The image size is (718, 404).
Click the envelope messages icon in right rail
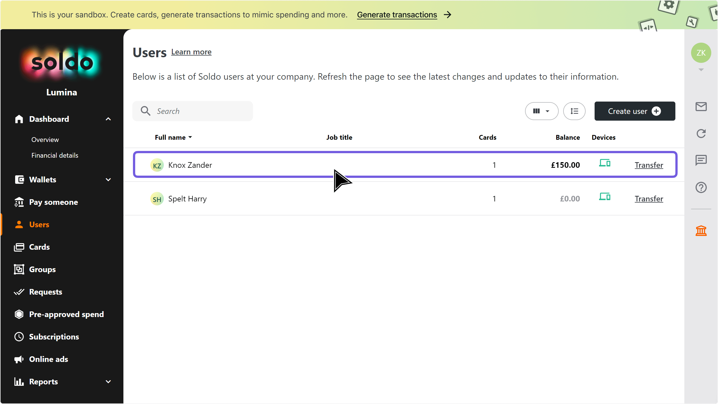(x=701, y=107)
